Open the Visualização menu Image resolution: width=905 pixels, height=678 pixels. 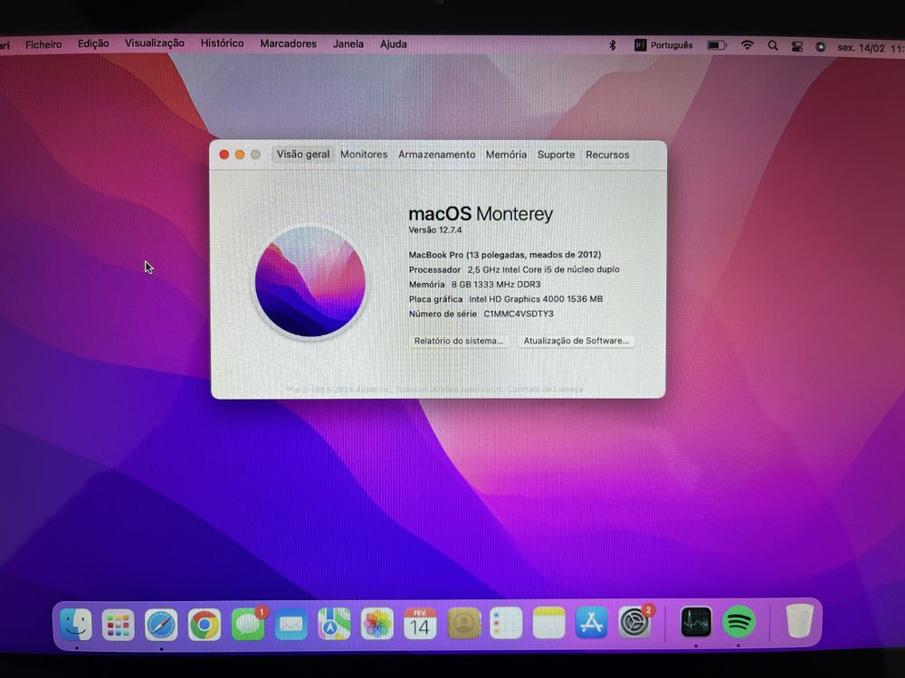(x=155, y=43)
